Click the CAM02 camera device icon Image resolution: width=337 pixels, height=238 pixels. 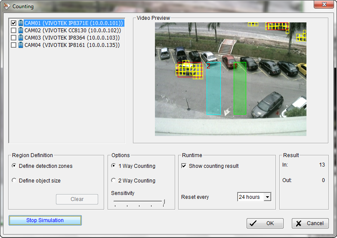tap(21, 30)
